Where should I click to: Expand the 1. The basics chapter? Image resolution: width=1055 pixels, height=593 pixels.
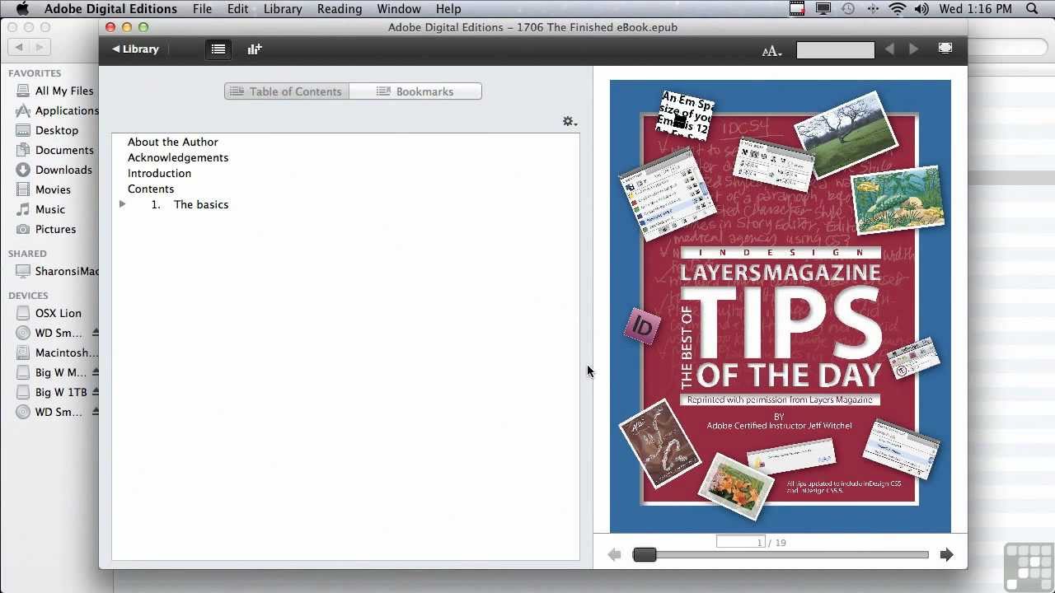122,204
